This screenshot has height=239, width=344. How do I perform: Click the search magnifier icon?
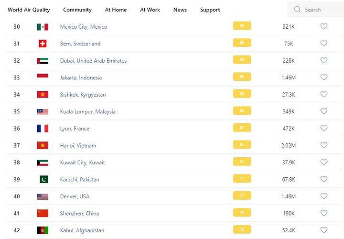298,10
